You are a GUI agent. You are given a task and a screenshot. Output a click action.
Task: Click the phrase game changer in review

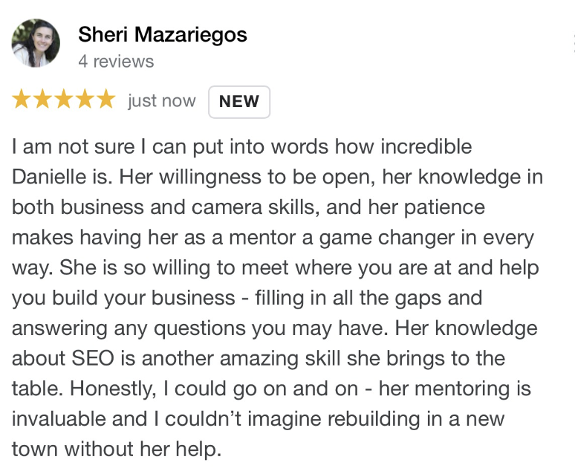387,238
